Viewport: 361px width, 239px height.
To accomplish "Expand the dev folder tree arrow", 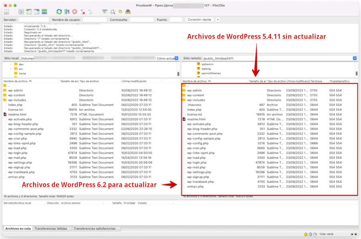I will coord(10,64).
